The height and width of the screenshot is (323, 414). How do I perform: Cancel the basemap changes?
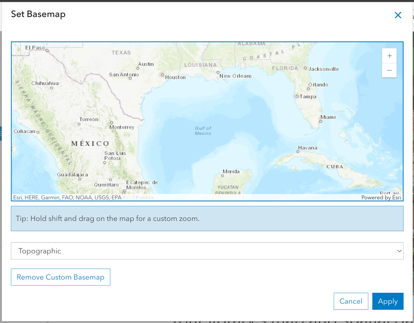pyautogui.click(x=351, y=301)
